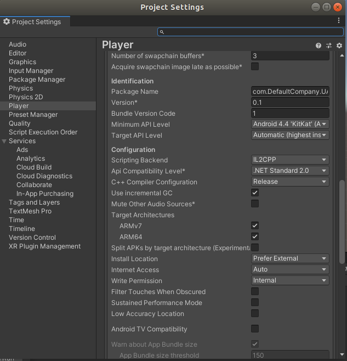347x361 pixels.
Task: Open the Target API Level dropdown
Action: (x=290, y=135)
